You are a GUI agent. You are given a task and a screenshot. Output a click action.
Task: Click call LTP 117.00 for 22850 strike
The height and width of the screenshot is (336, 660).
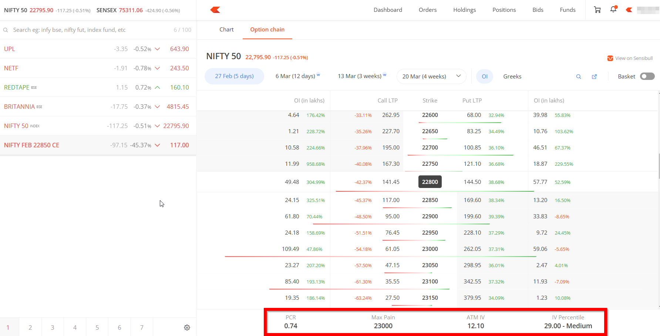391,200
